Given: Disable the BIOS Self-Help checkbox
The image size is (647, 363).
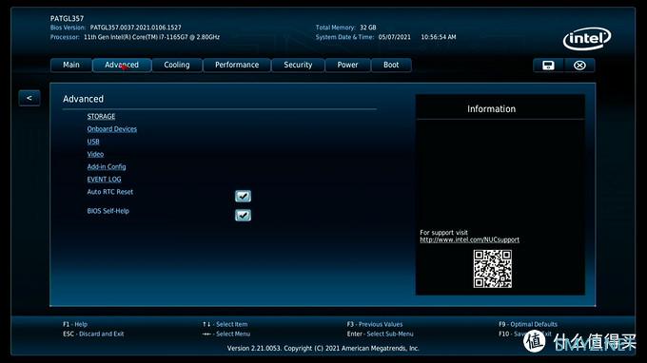Looking at the screenshot, I should click(x=243, y=215).
